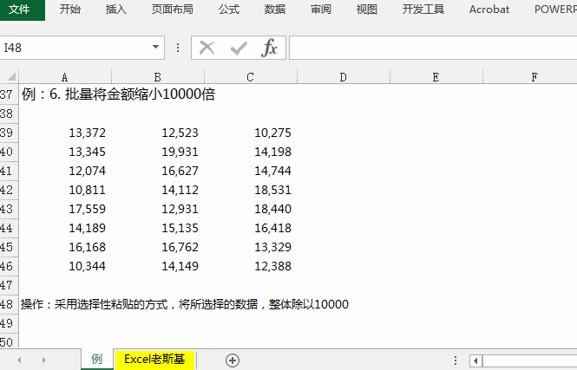Open the Insert Function fx icon
577x370 pixels.
pos(269,48)
